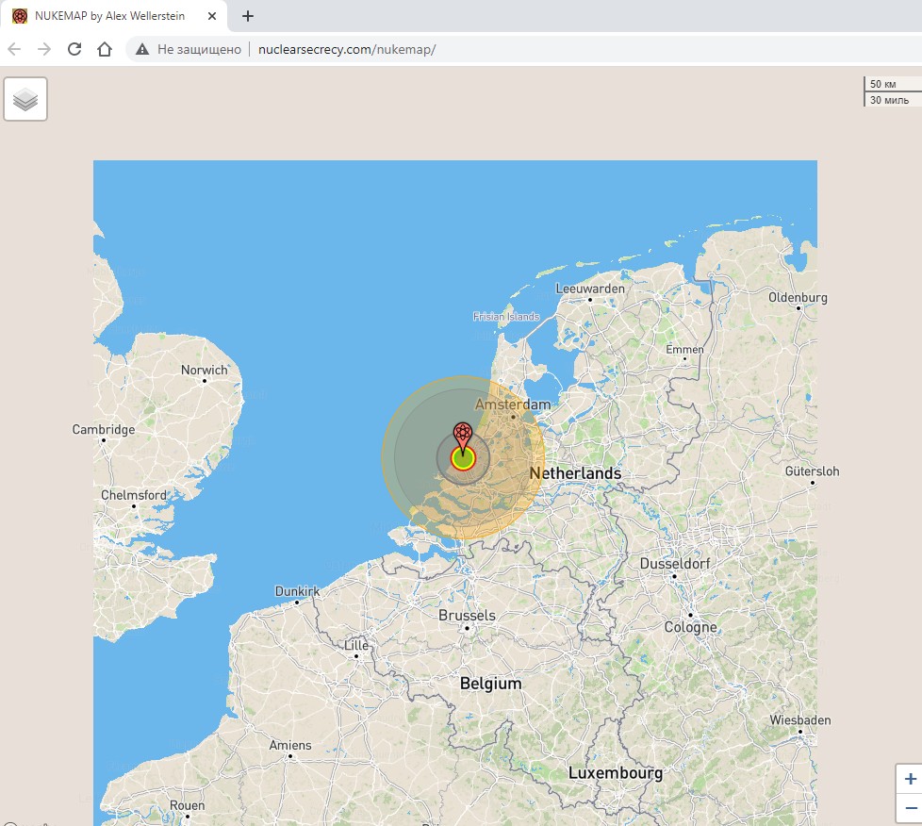
Task: Click the Oldenburg city label
Action: pos(798,298)
